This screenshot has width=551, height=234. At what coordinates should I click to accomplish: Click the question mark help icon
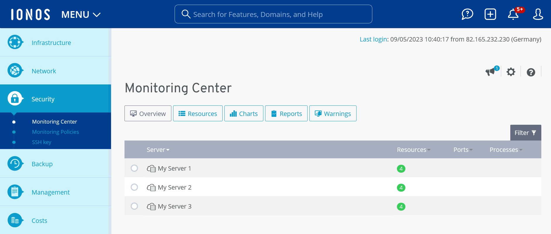click(x=531, y=72)
